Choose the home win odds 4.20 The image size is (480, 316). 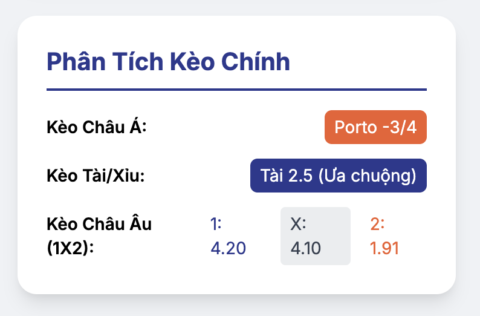click(228, 236)
